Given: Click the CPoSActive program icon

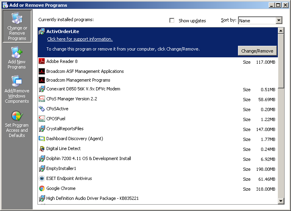Looking at the screenshot, I should (x=42, y=109).
